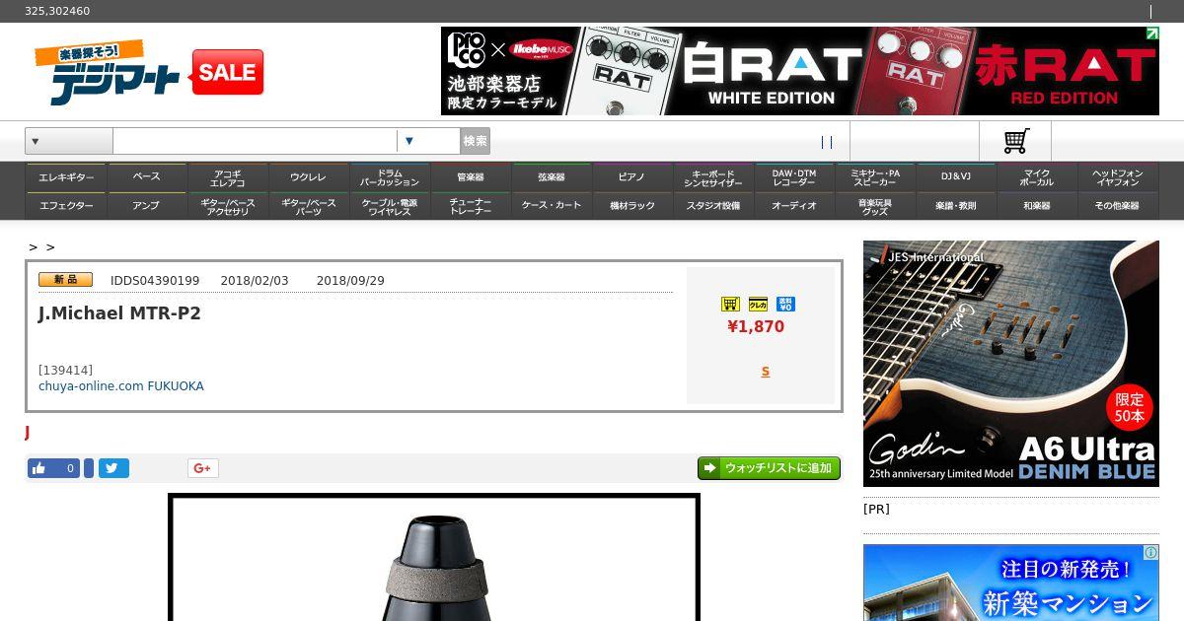Open the ヘッドフォン イヤフォン category
The image size is (1184, 621).
(1117, 177)
